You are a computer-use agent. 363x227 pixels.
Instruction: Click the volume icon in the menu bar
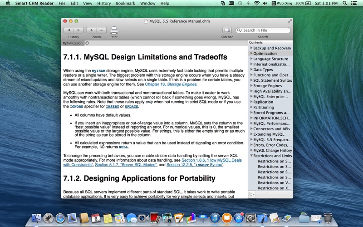(265, 3)
